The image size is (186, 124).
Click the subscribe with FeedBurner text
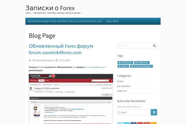129,107
